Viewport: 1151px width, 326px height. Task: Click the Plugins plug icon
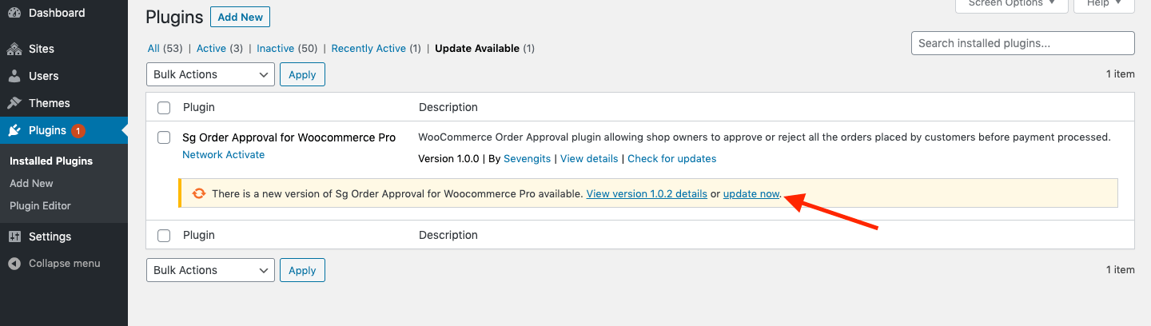point(14,130)
